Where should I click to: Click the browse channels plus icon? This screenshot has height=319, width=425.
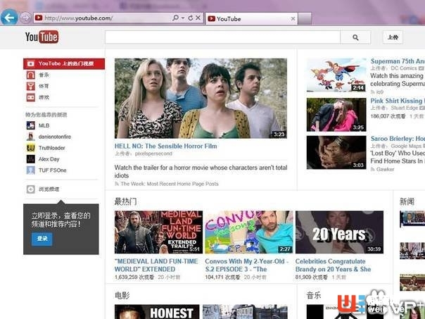click(31, 189)
